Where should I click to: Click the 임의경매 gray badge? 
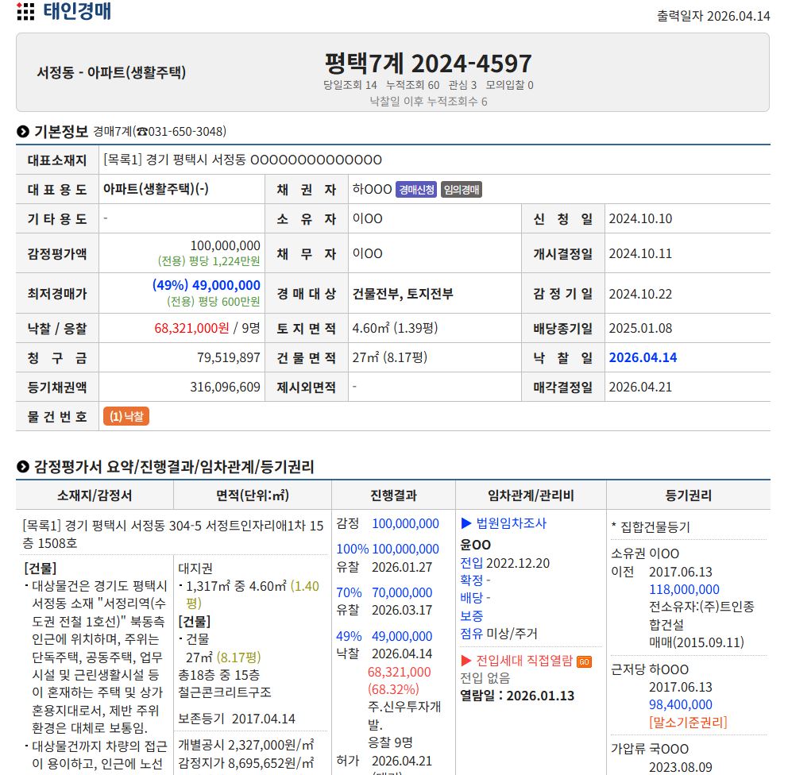[462, 190]
